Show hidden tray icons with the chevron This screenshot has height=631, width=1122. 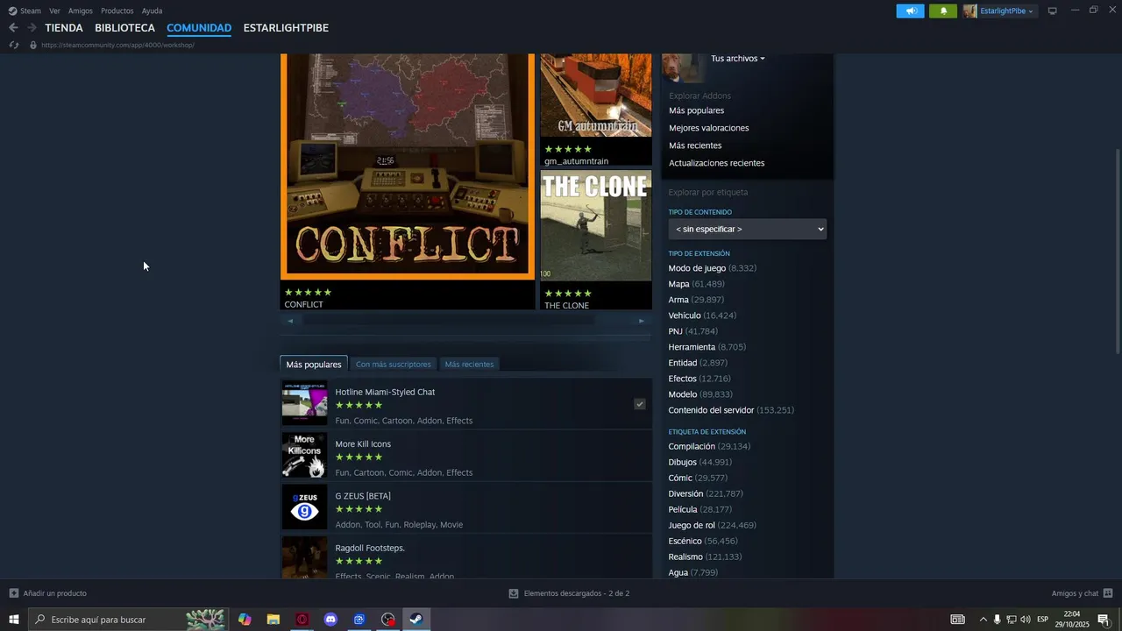coord(983,620)
